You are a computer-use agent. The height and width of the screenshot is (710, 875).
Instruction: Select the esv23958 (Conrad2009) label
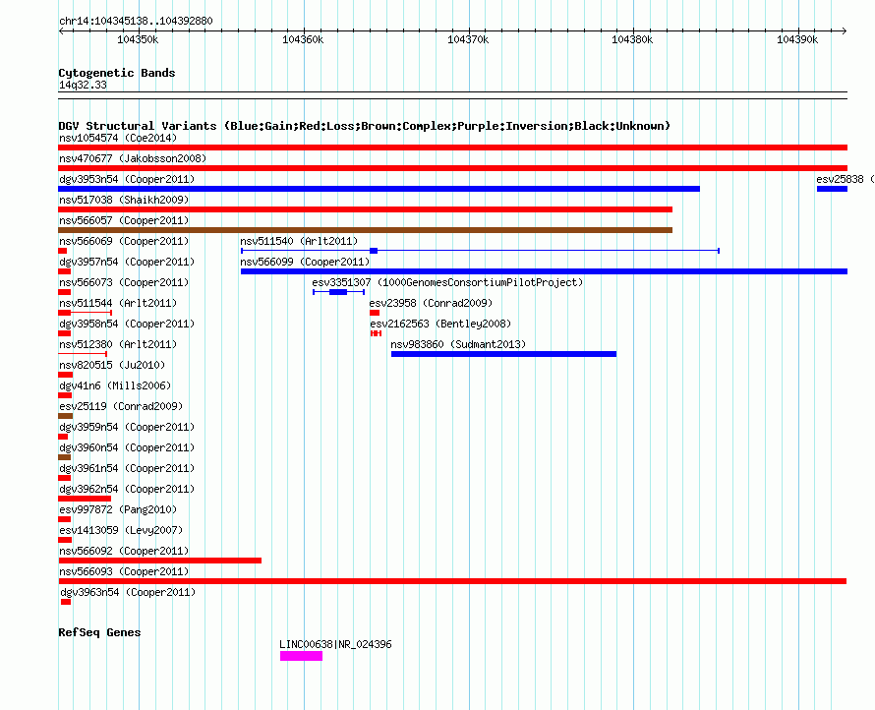[431, 303]
